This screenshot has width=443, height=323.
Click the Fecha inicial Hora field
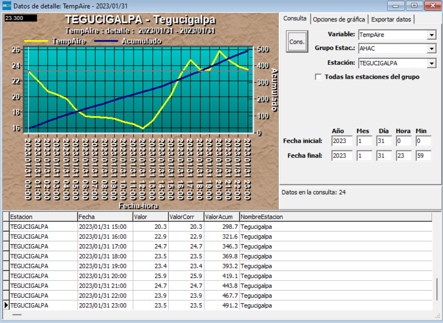click(404, 141)
